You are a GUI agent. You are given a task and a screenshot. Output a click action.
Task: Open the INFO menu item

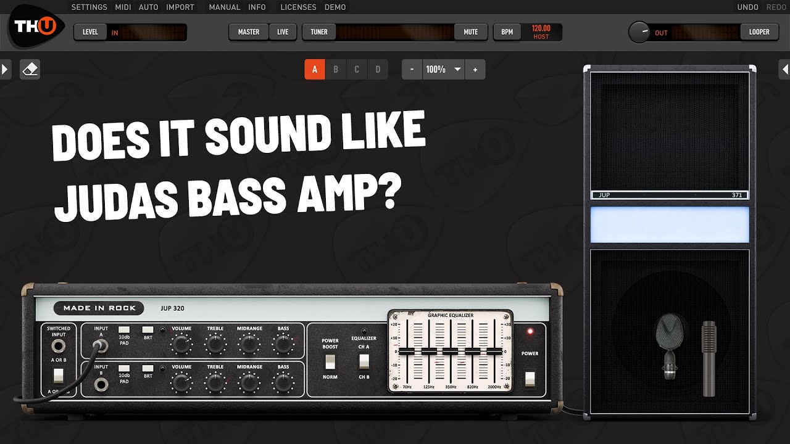pos(257,7)
